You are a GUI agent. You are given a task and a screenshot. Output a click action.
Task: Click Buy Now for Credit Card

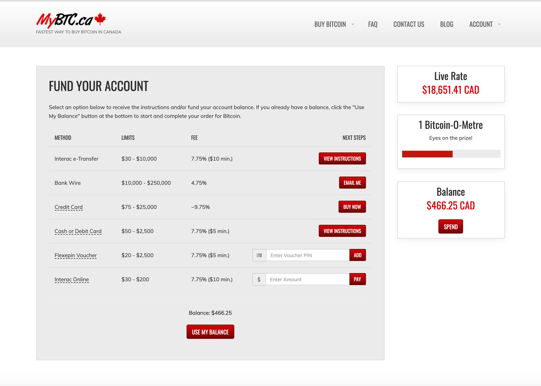(x=352, y=207)
